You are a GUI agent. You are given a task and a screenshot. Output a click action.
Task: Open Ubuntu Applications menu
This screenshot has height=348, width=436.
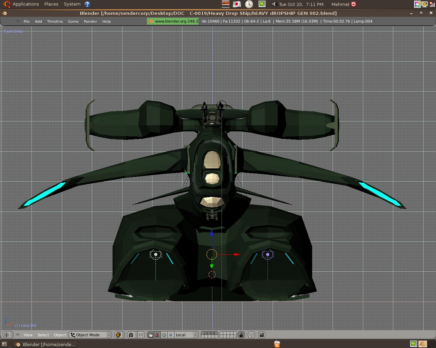point(21,4)
